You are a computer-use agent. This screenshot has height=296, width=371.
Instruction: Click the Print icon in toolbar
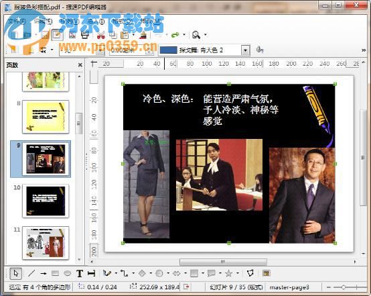84,35
